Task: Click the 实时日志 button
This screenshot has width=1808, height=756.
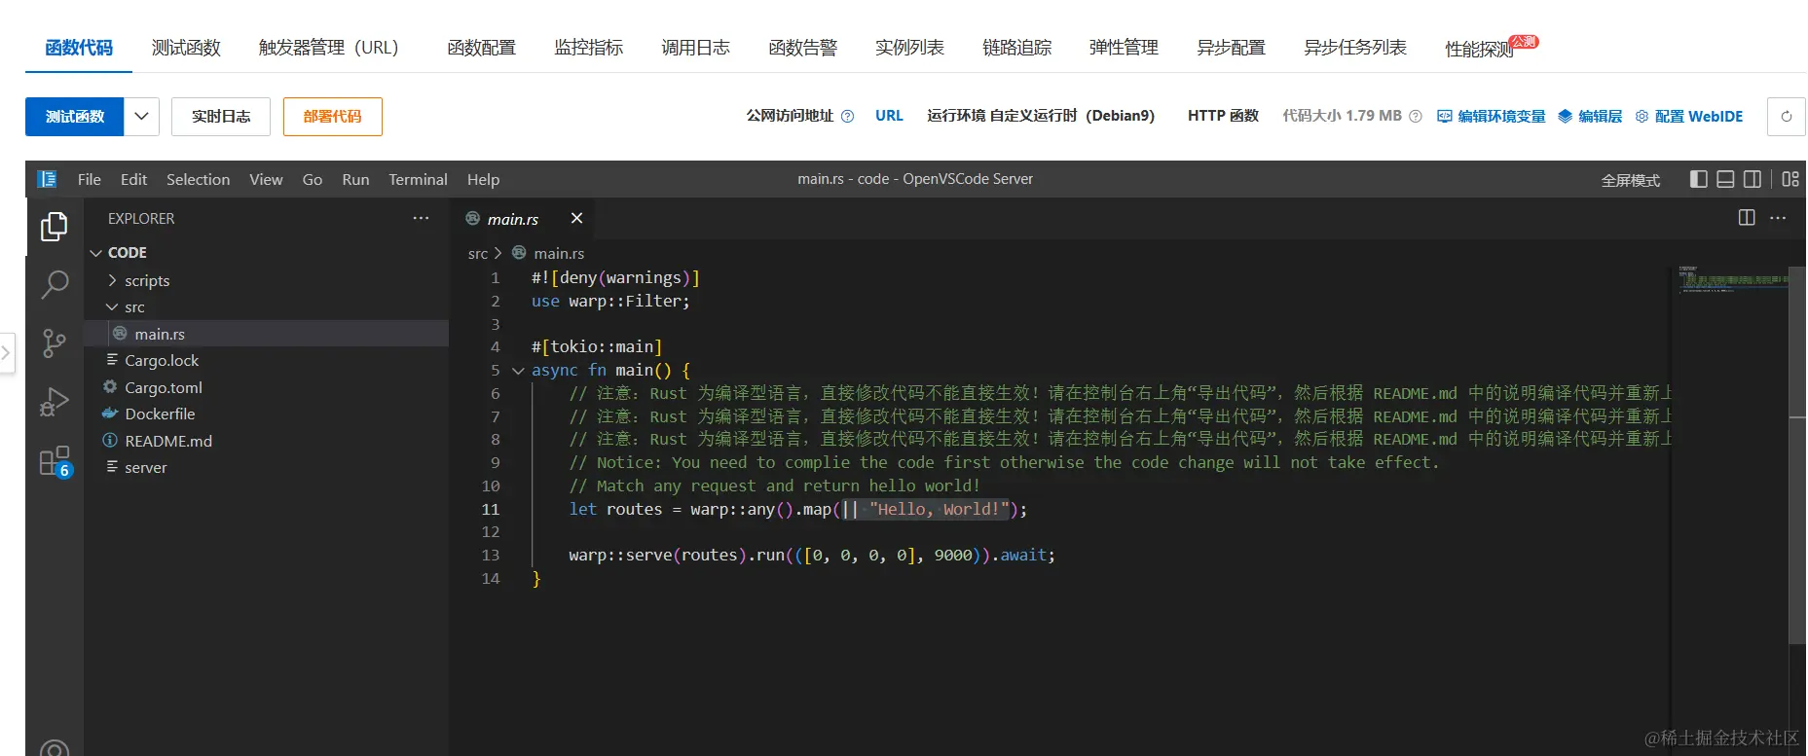Action: click(221, 117)
